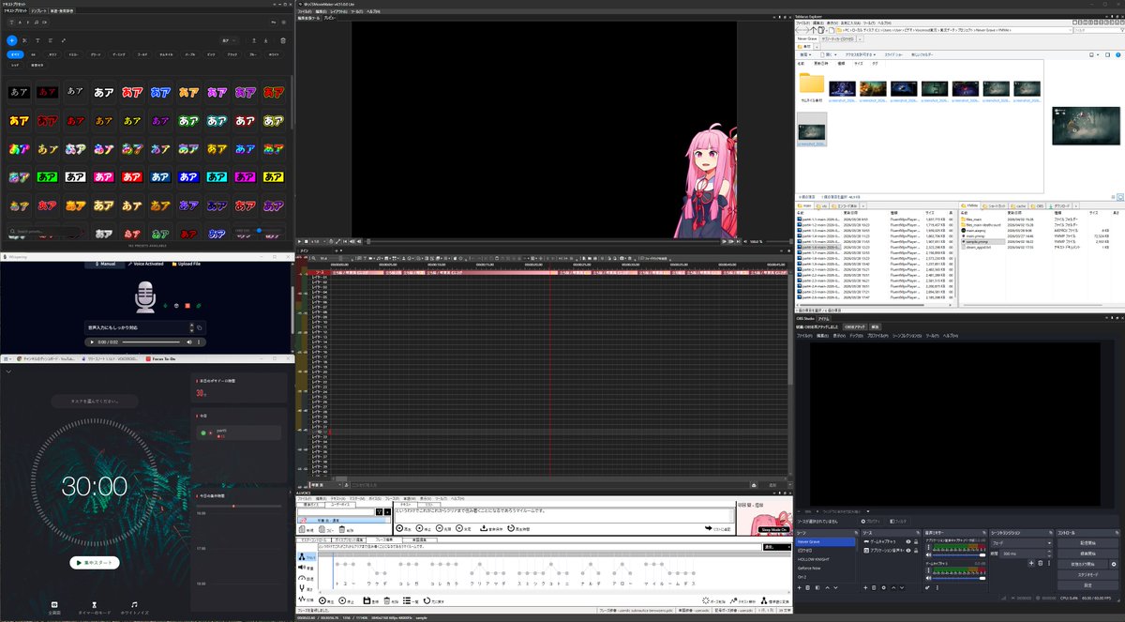Click the convert to standard speech (標準語に変換) icon

764,600
